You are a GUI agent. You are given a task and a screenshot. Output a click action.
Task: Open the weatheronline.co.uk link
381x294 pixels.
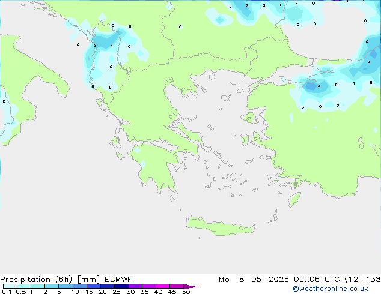(x=331, y=289)
